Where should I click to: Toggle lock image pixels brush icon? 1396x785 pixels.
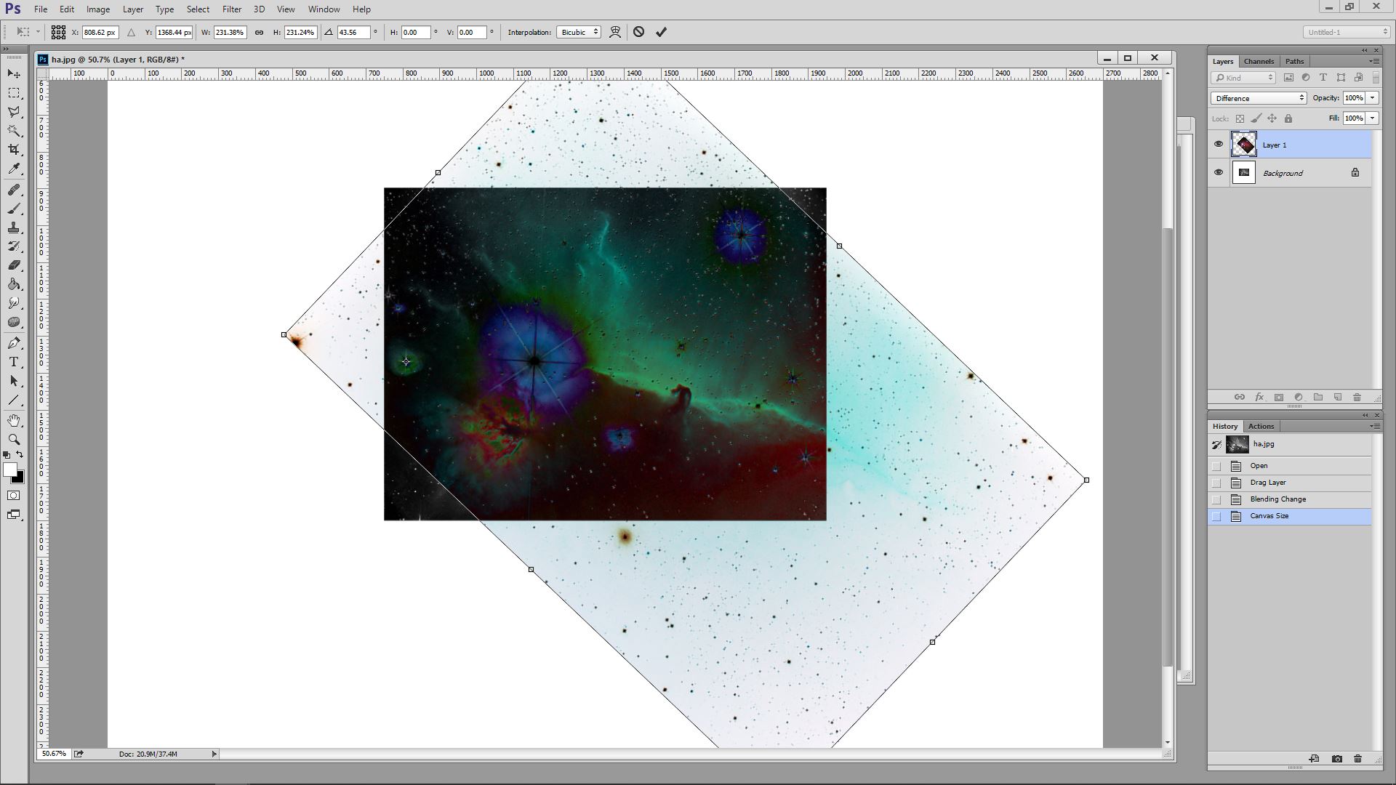point(1256,118)
